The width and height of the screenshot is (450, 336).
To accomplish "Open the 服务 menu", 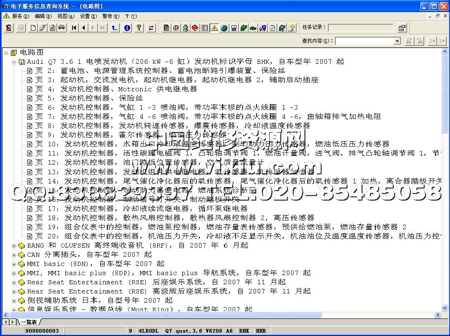I will click(x=20, y=16).
